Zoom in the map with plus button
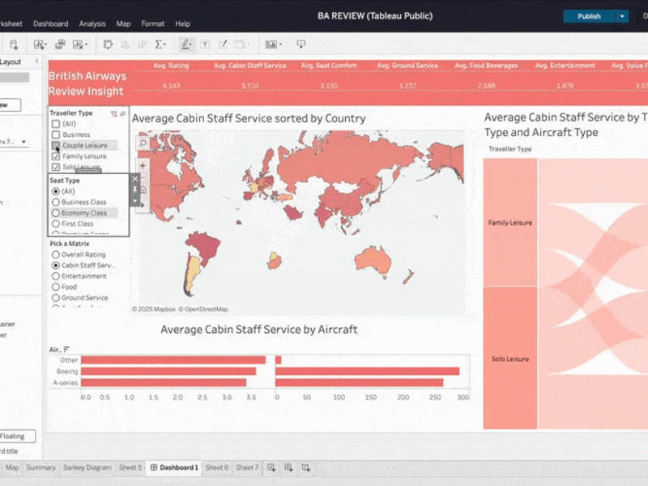This screenshot has height=486, width=648. click(x=143, y=166)
